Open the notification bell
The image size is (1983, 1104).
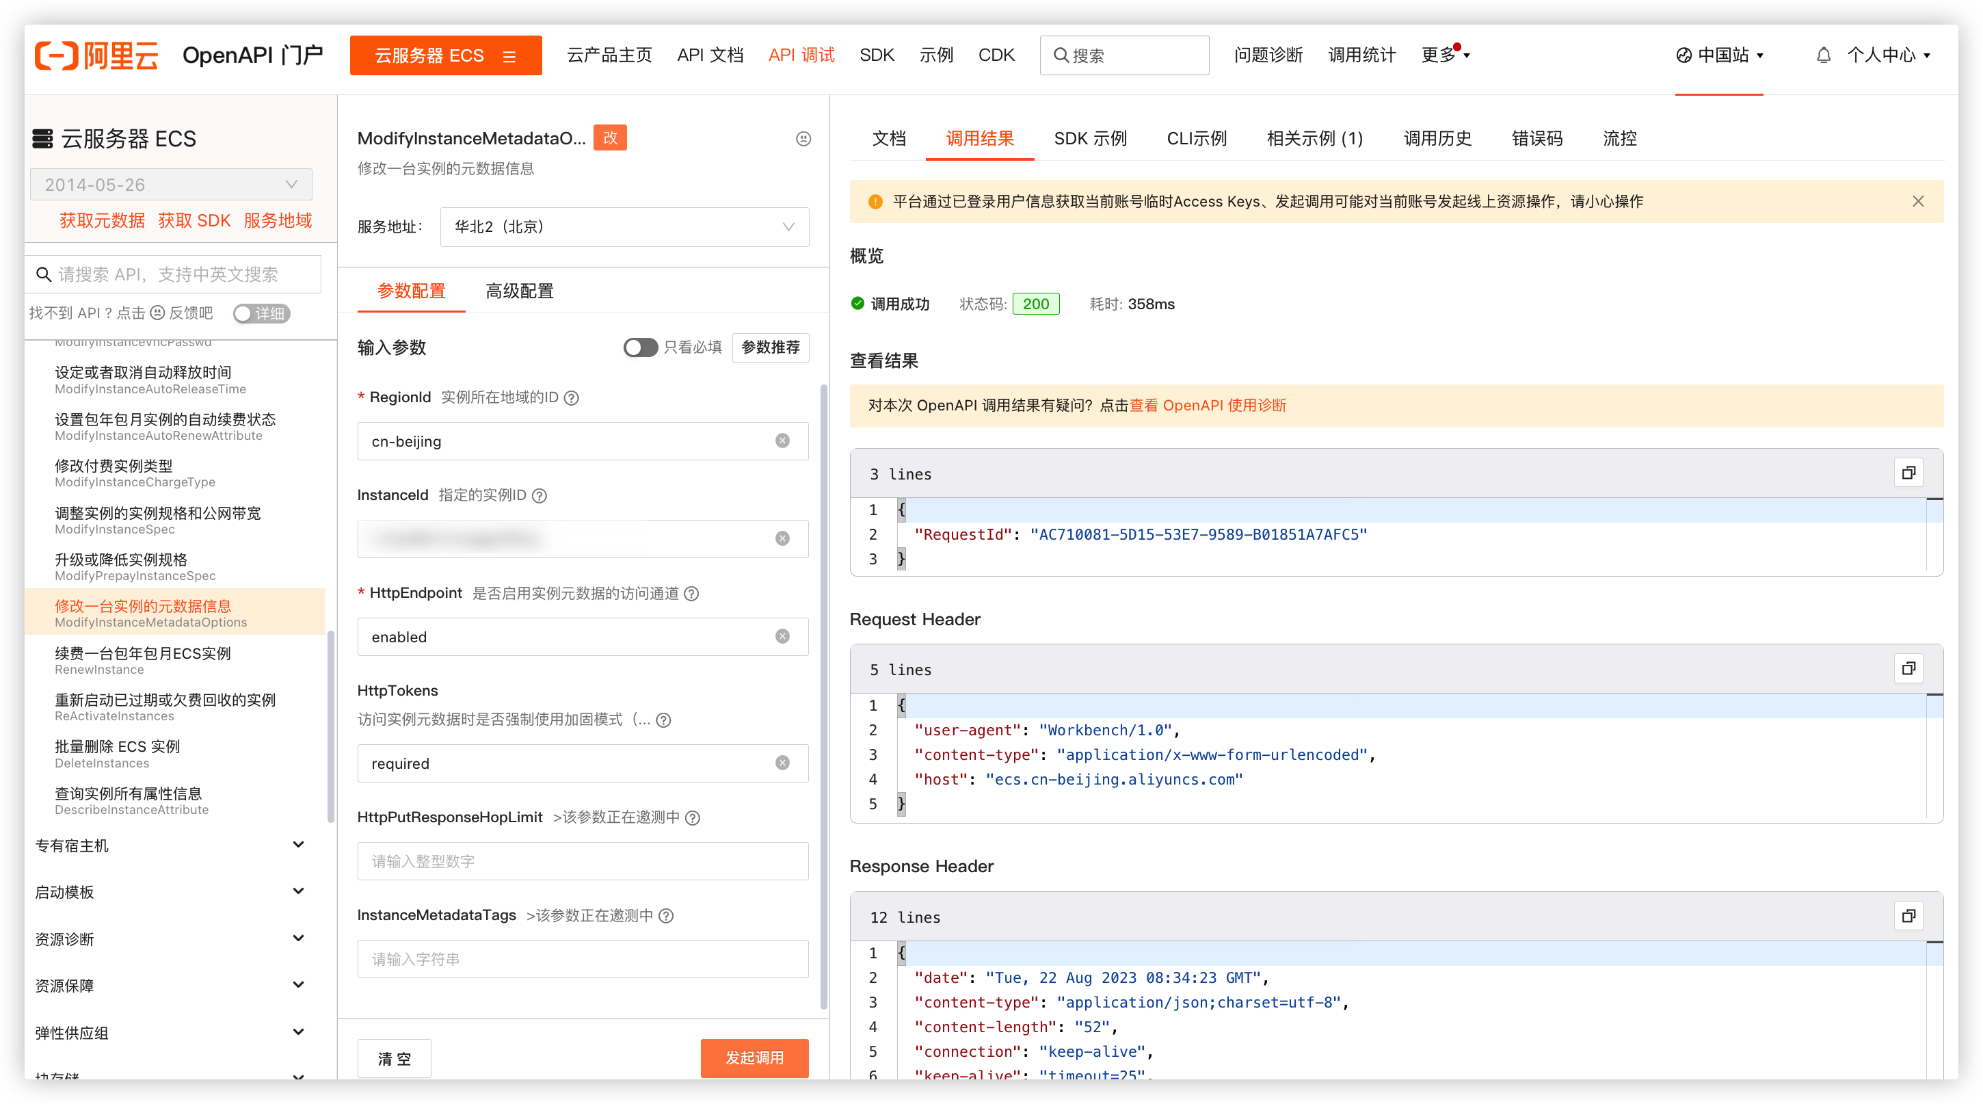pyautogui.click(x=1823, y=55)
